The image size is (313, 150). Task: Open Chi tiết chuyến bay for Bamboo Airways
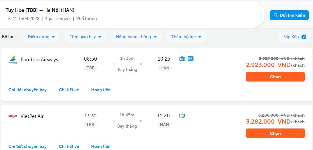[28, 90]
